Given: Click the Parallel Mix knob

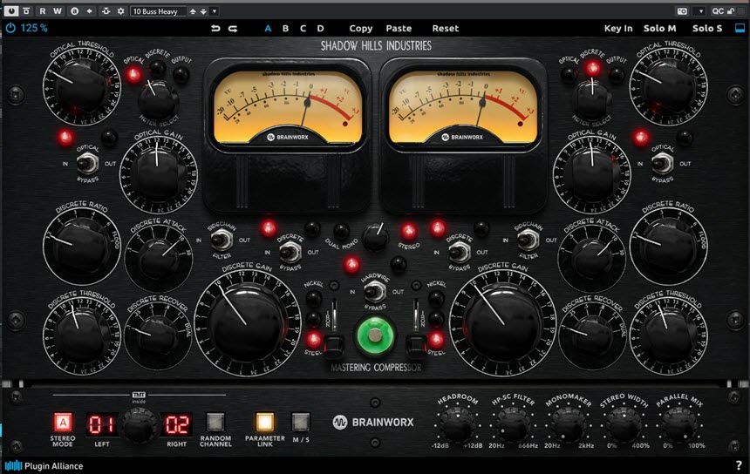Looking at the screenshot, I should (680, 423).
